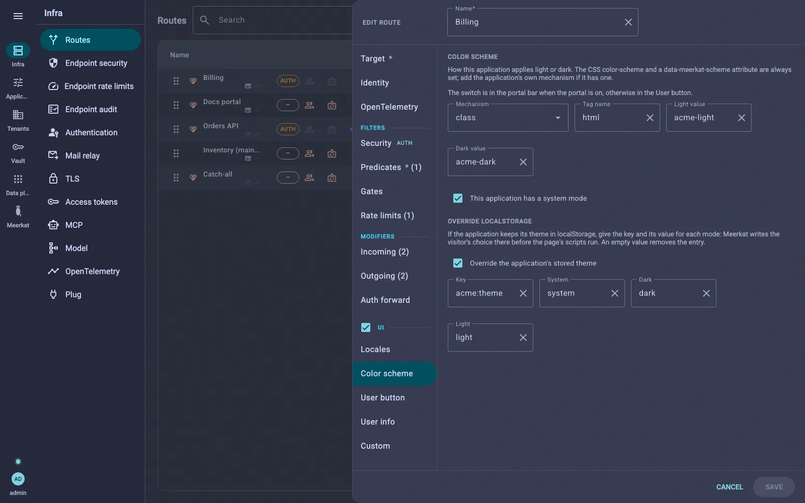Open Access tokens in the sidebar
Image resolution: width=805 pixels, height=503 pixels.
[x=91, y=202]
